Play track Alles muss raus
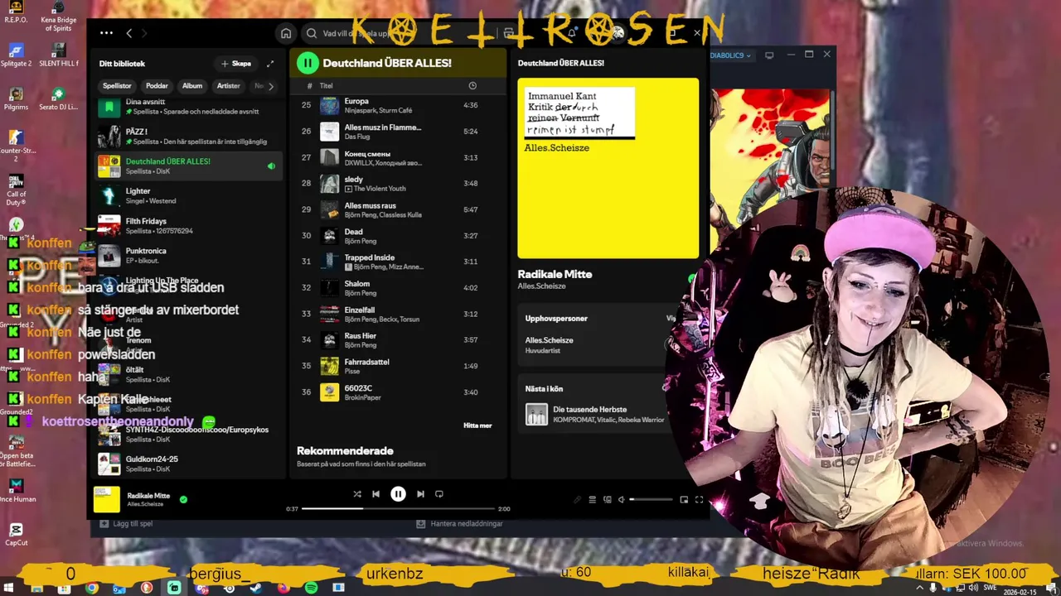This screenshot has height=596, width=1061. (398, 209)
